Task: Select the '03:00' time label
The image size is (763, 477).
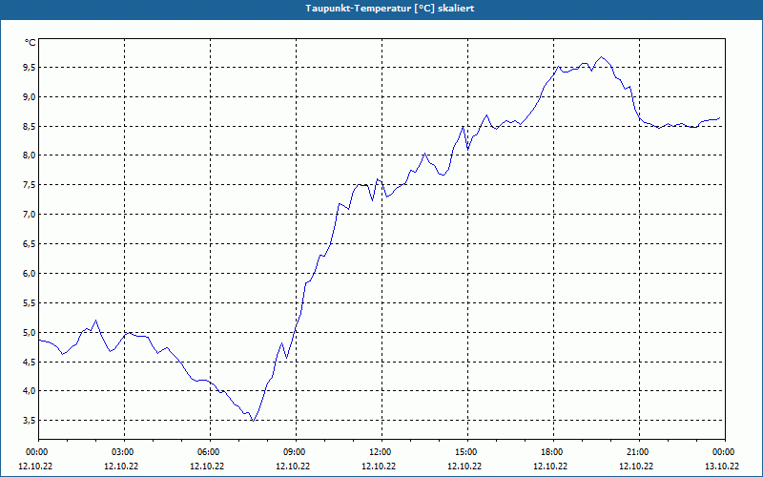Action: pos(123,452)
